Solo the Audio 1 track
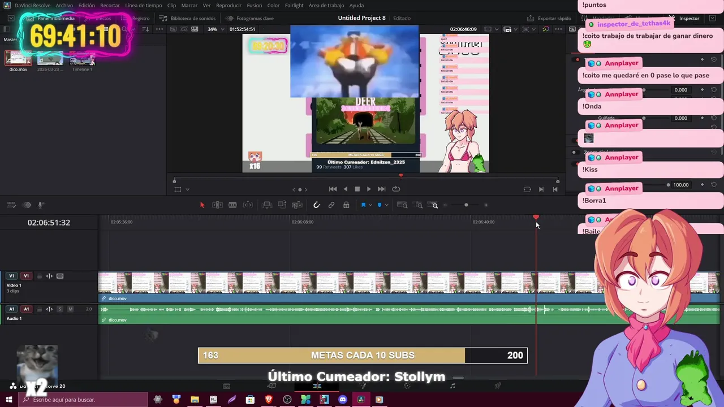This screenshot has height=407, width=724. [60, 309]
